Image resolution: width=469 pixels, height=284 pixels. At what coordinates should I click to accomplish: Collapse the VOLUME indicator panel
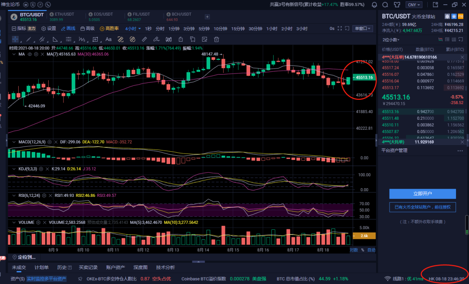coord(14,222)
